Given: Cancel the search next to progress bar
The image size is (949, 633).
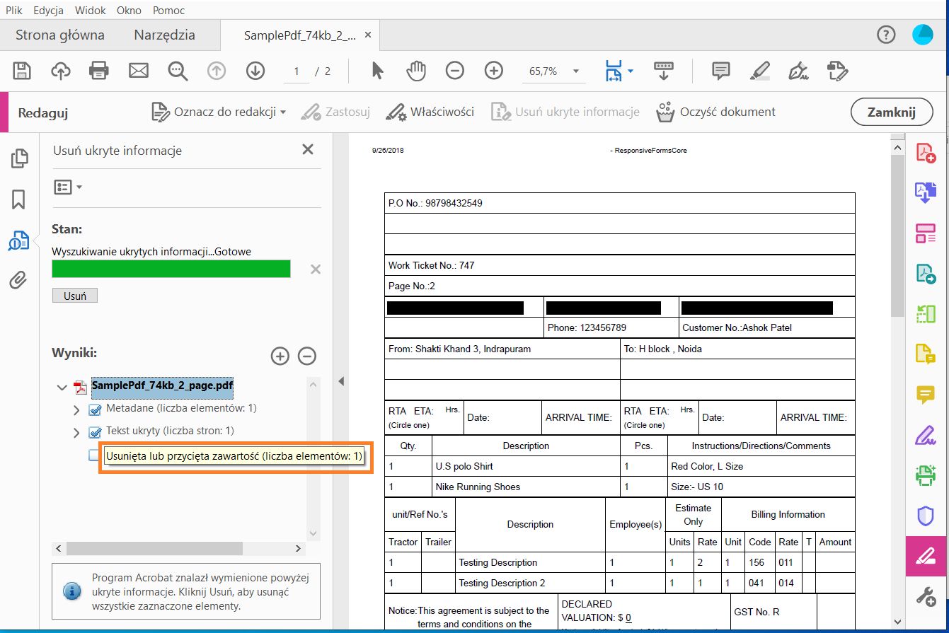Looking at the screenshot, I should (x=316, y=269).
